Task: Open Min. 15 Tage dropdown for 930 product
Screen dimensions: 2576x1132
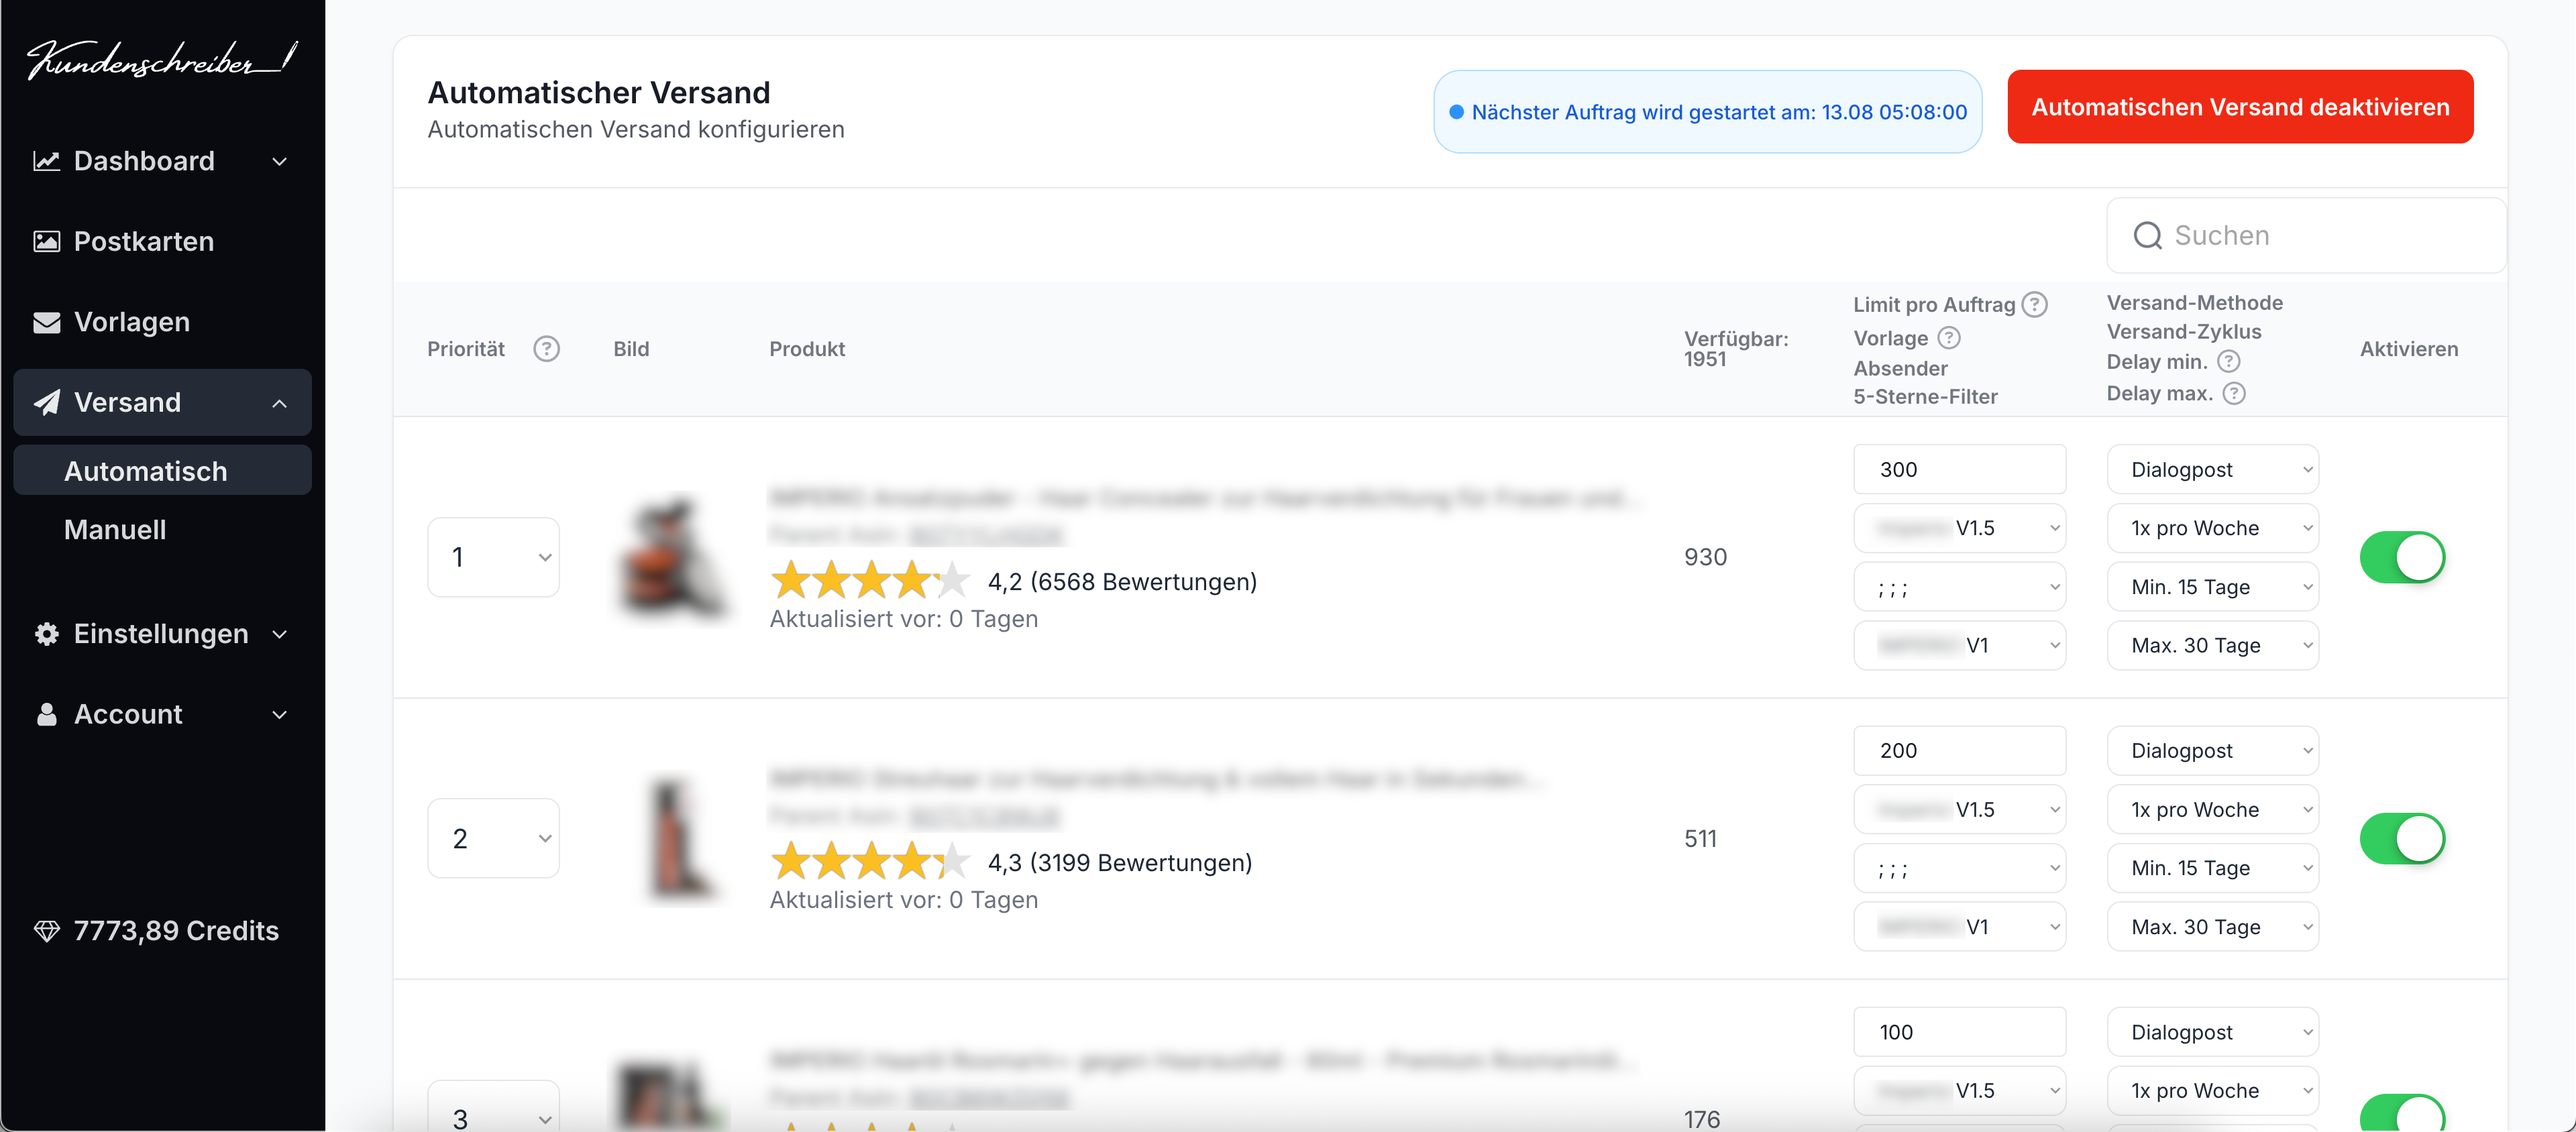Action: (2212, 587)
